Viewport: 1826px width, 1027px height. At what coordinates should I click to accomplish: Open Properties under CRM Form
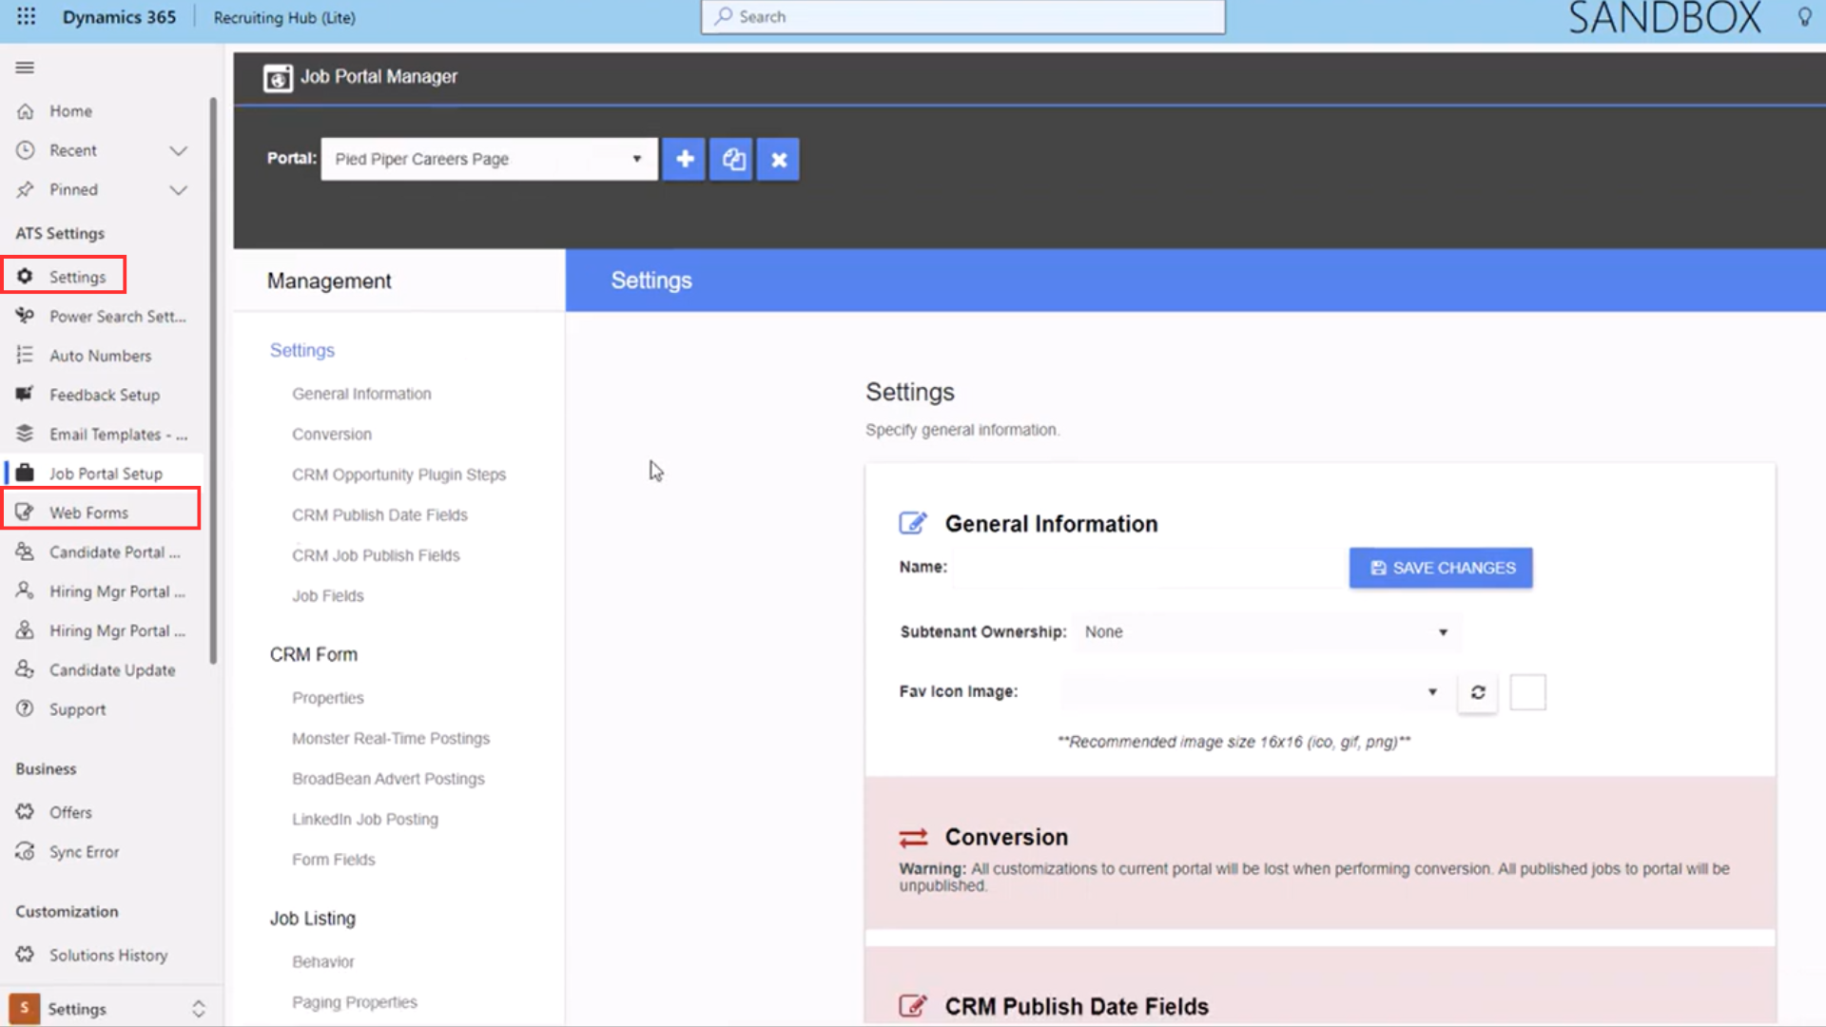click(328, 698)
